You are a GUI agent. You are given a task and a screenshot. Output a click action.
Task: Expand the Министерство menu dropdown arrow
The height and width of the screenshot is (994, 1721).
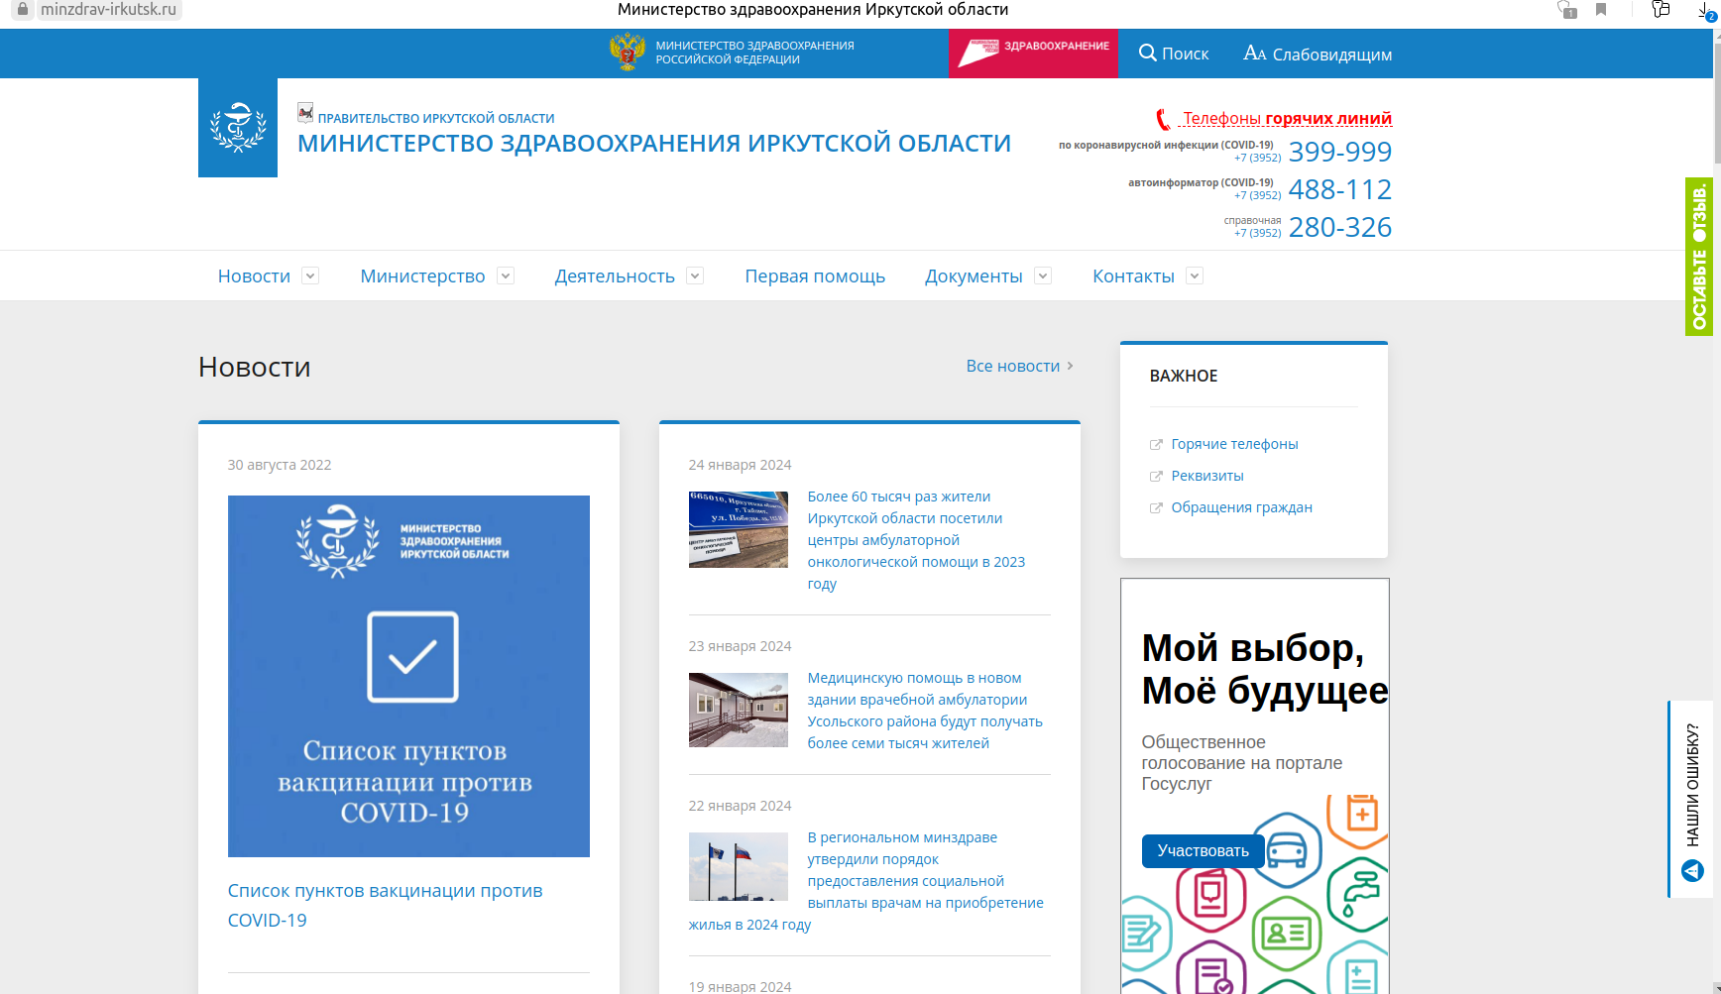(x=506, y=276)
